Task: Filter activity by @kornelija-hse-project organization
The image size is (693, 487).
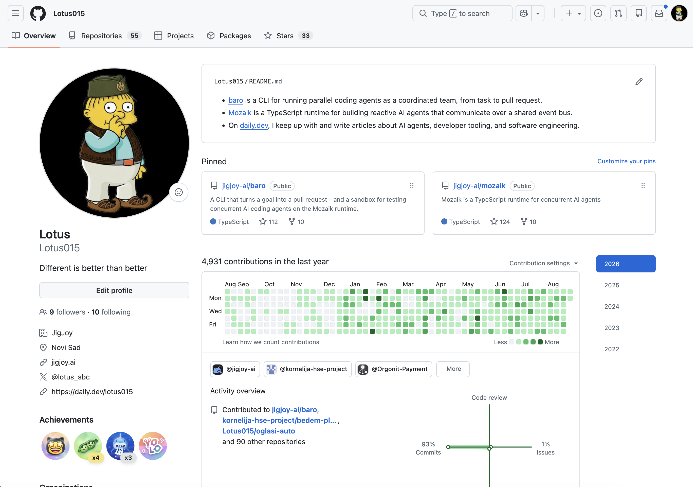Action: (x=308, y=369)
